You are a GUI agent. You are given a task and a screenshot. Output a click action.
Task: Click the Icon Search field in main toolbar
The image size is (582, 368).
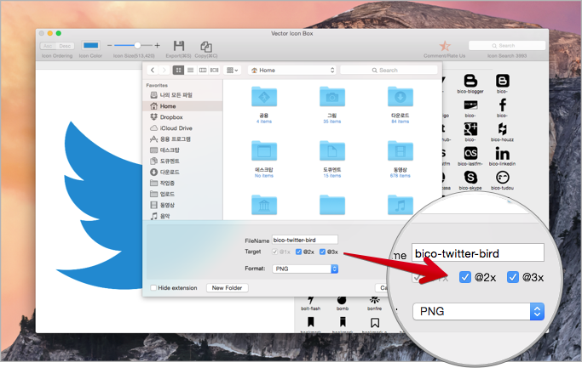(x=507, y=46)
